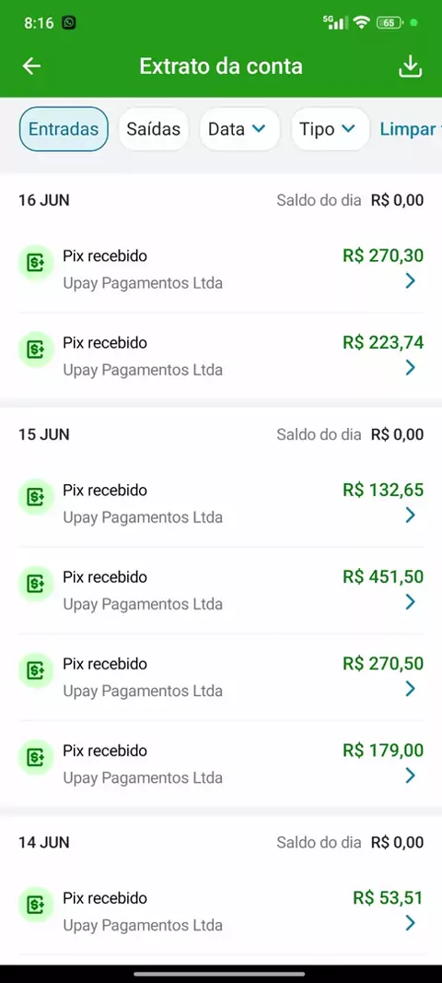The image size is (442, 983).
Task: Open Pix recebido of R$ 270,30
Action: 221,269
